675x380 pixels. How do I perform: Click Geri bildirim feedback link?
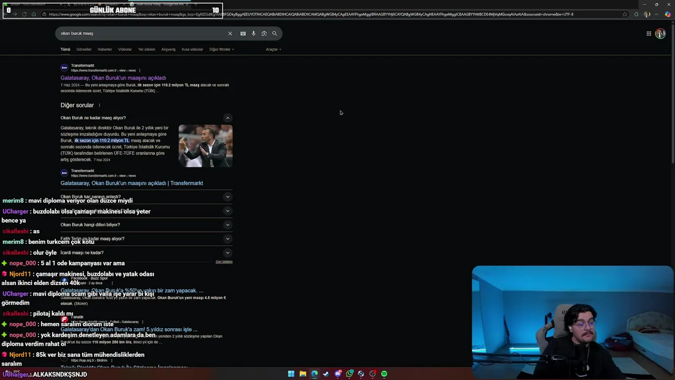coord(224,262)
